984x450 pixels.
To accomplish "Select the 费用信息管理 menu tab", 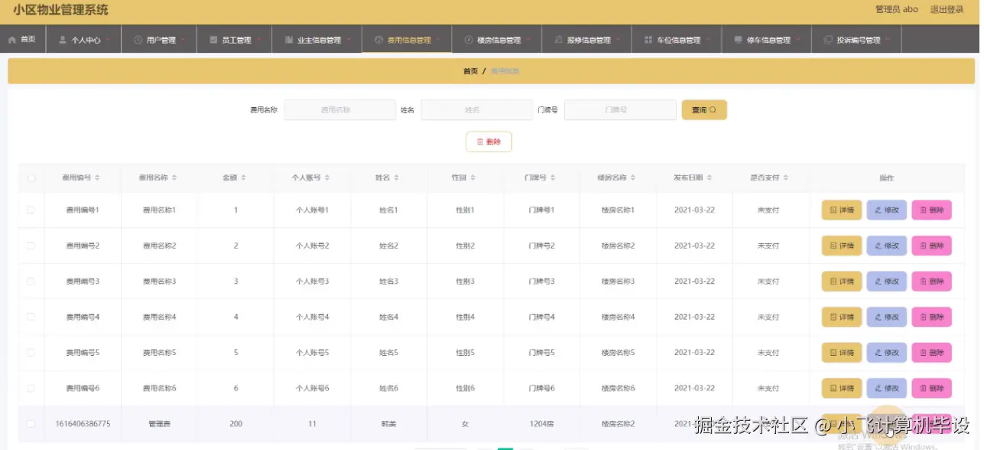I will point(407,40).
